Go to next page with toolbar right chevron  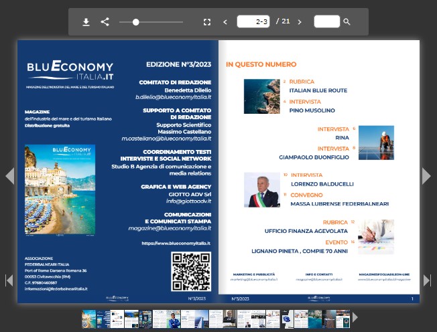tap(300, 22)
